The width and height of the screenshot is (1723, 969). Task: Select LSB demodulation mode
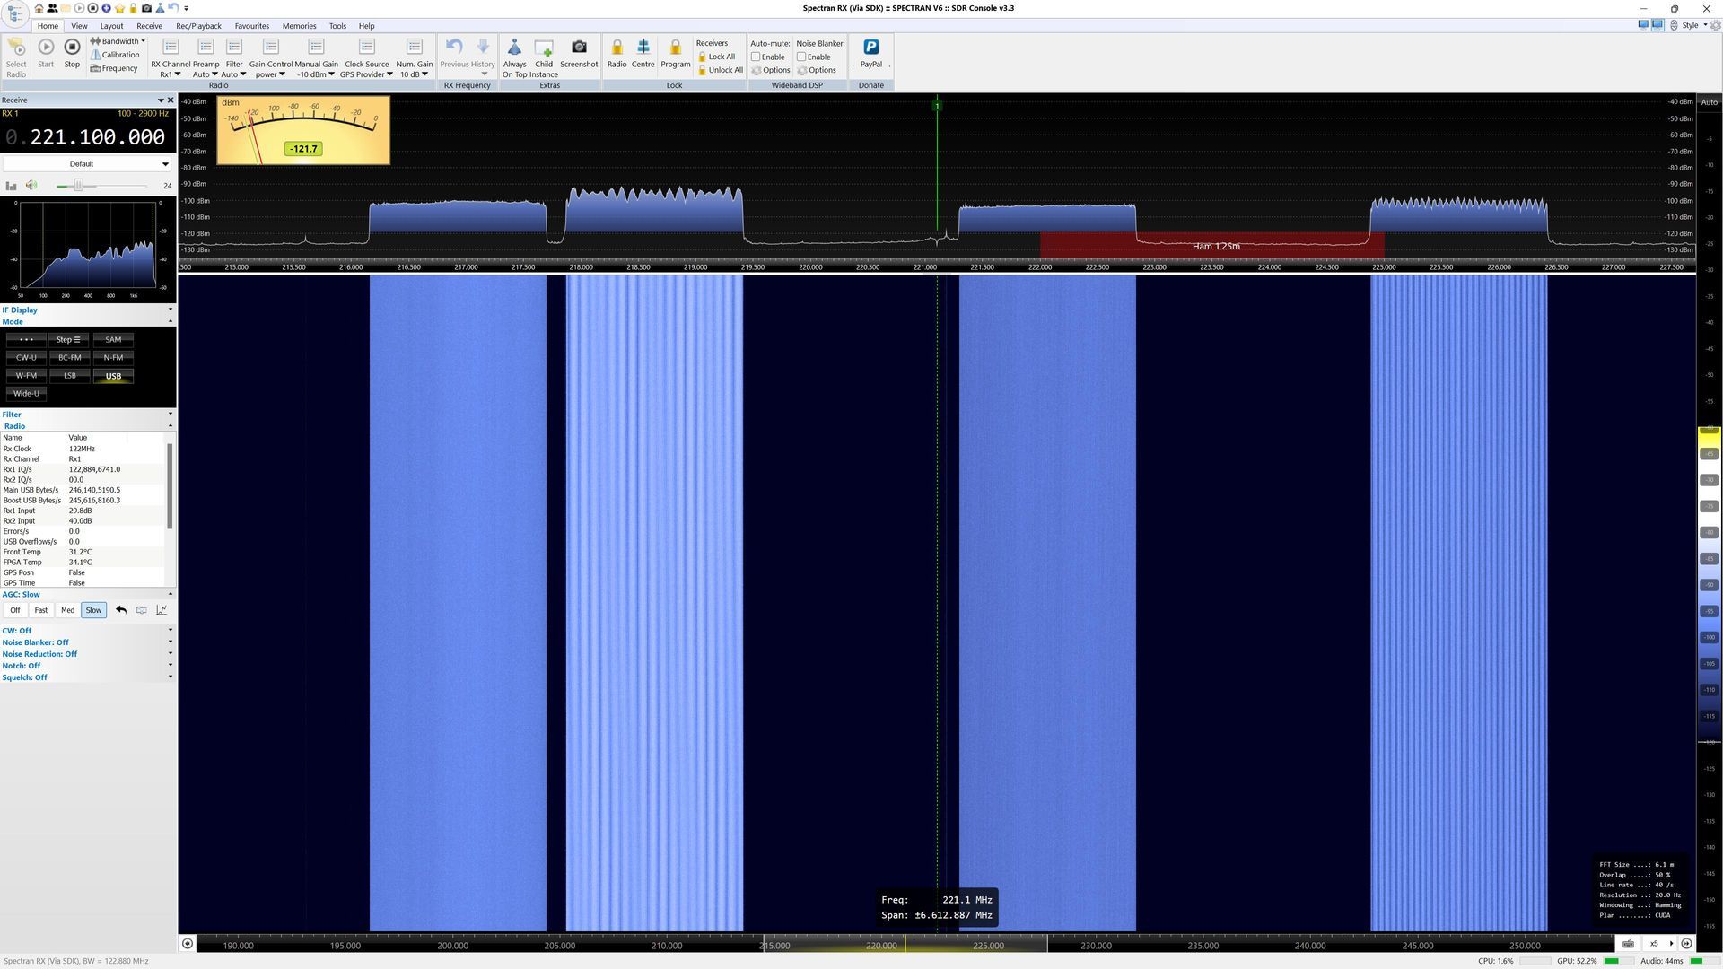[70, 376]
